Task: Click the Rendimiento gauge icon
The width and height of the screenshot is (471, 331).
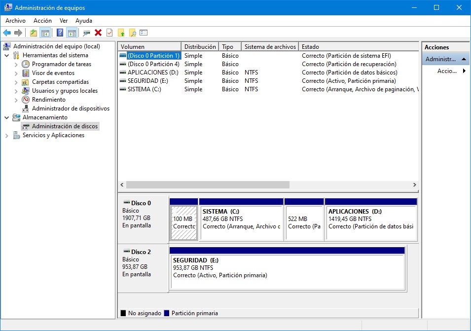Action: pos(26,100)
